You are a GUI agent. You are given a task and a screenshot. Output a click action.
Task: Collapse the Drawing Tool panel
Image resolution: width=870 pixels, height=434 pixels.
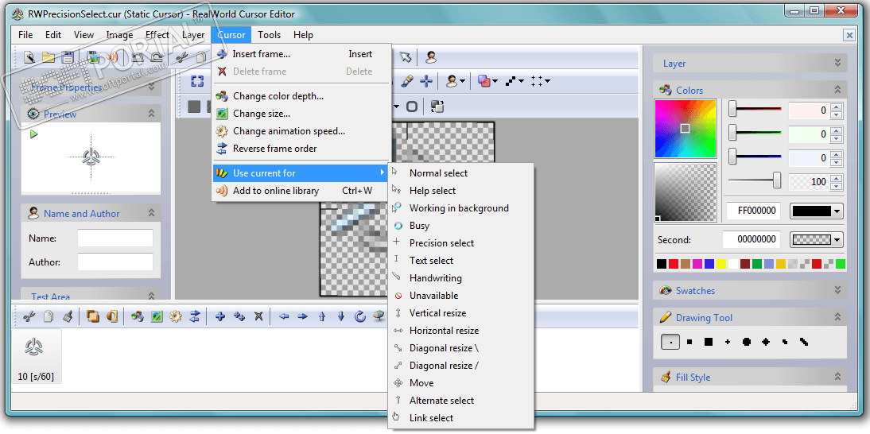point(838,317)
